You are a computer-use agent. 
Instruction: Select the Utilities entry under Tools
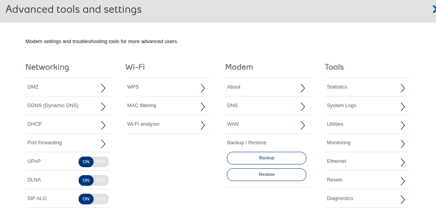(335, 124)
